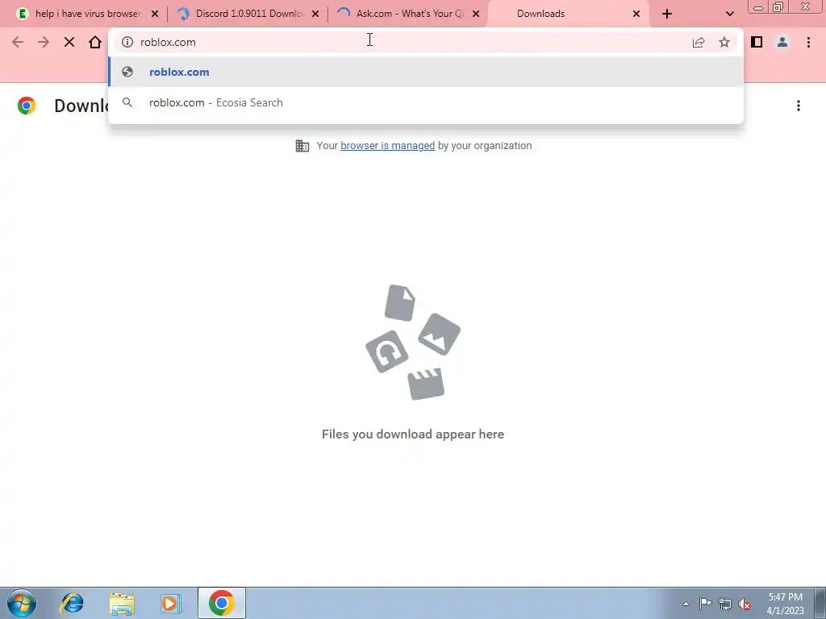Click the Show desktop strip
Viewport: 826px width, 619px height.
[820, 603]
